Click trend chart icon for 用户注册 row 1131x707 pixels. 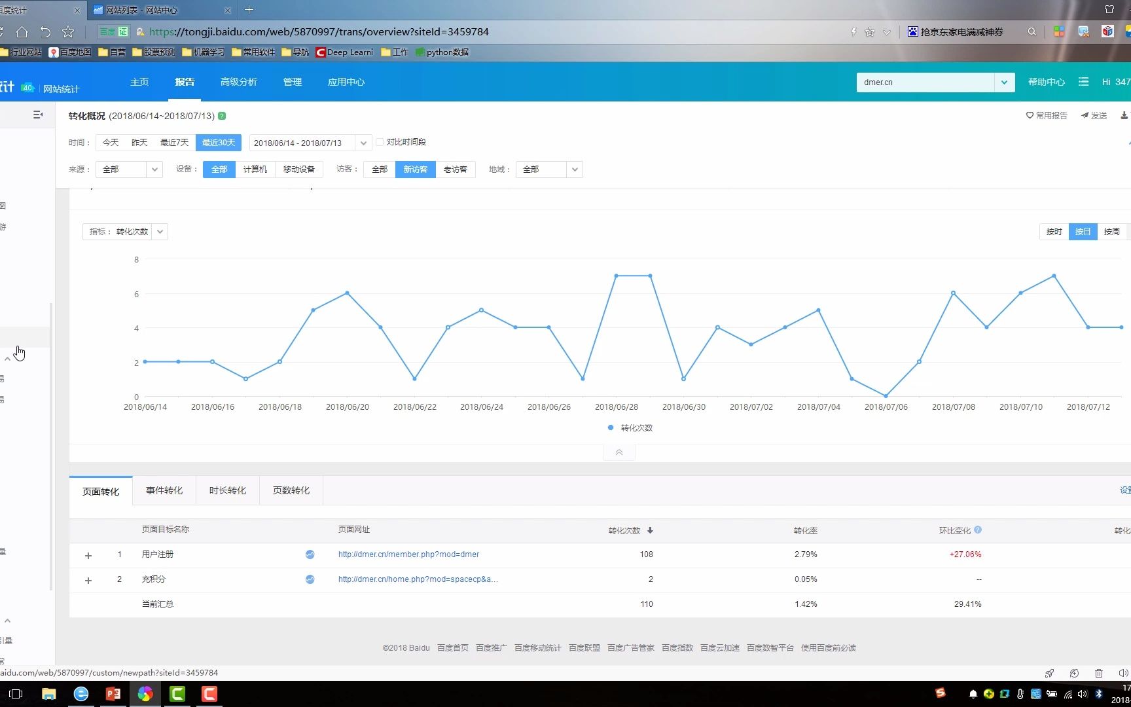(x=310, y=554)
